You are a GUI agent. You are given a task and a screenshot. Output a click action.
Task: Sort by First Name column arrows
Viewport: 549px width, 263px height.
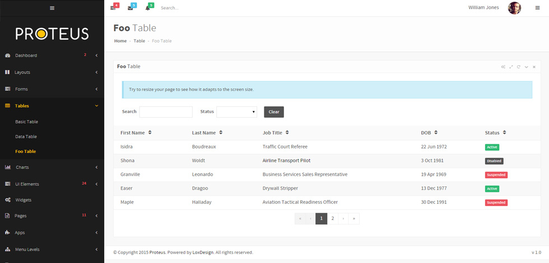click(150, 132)
